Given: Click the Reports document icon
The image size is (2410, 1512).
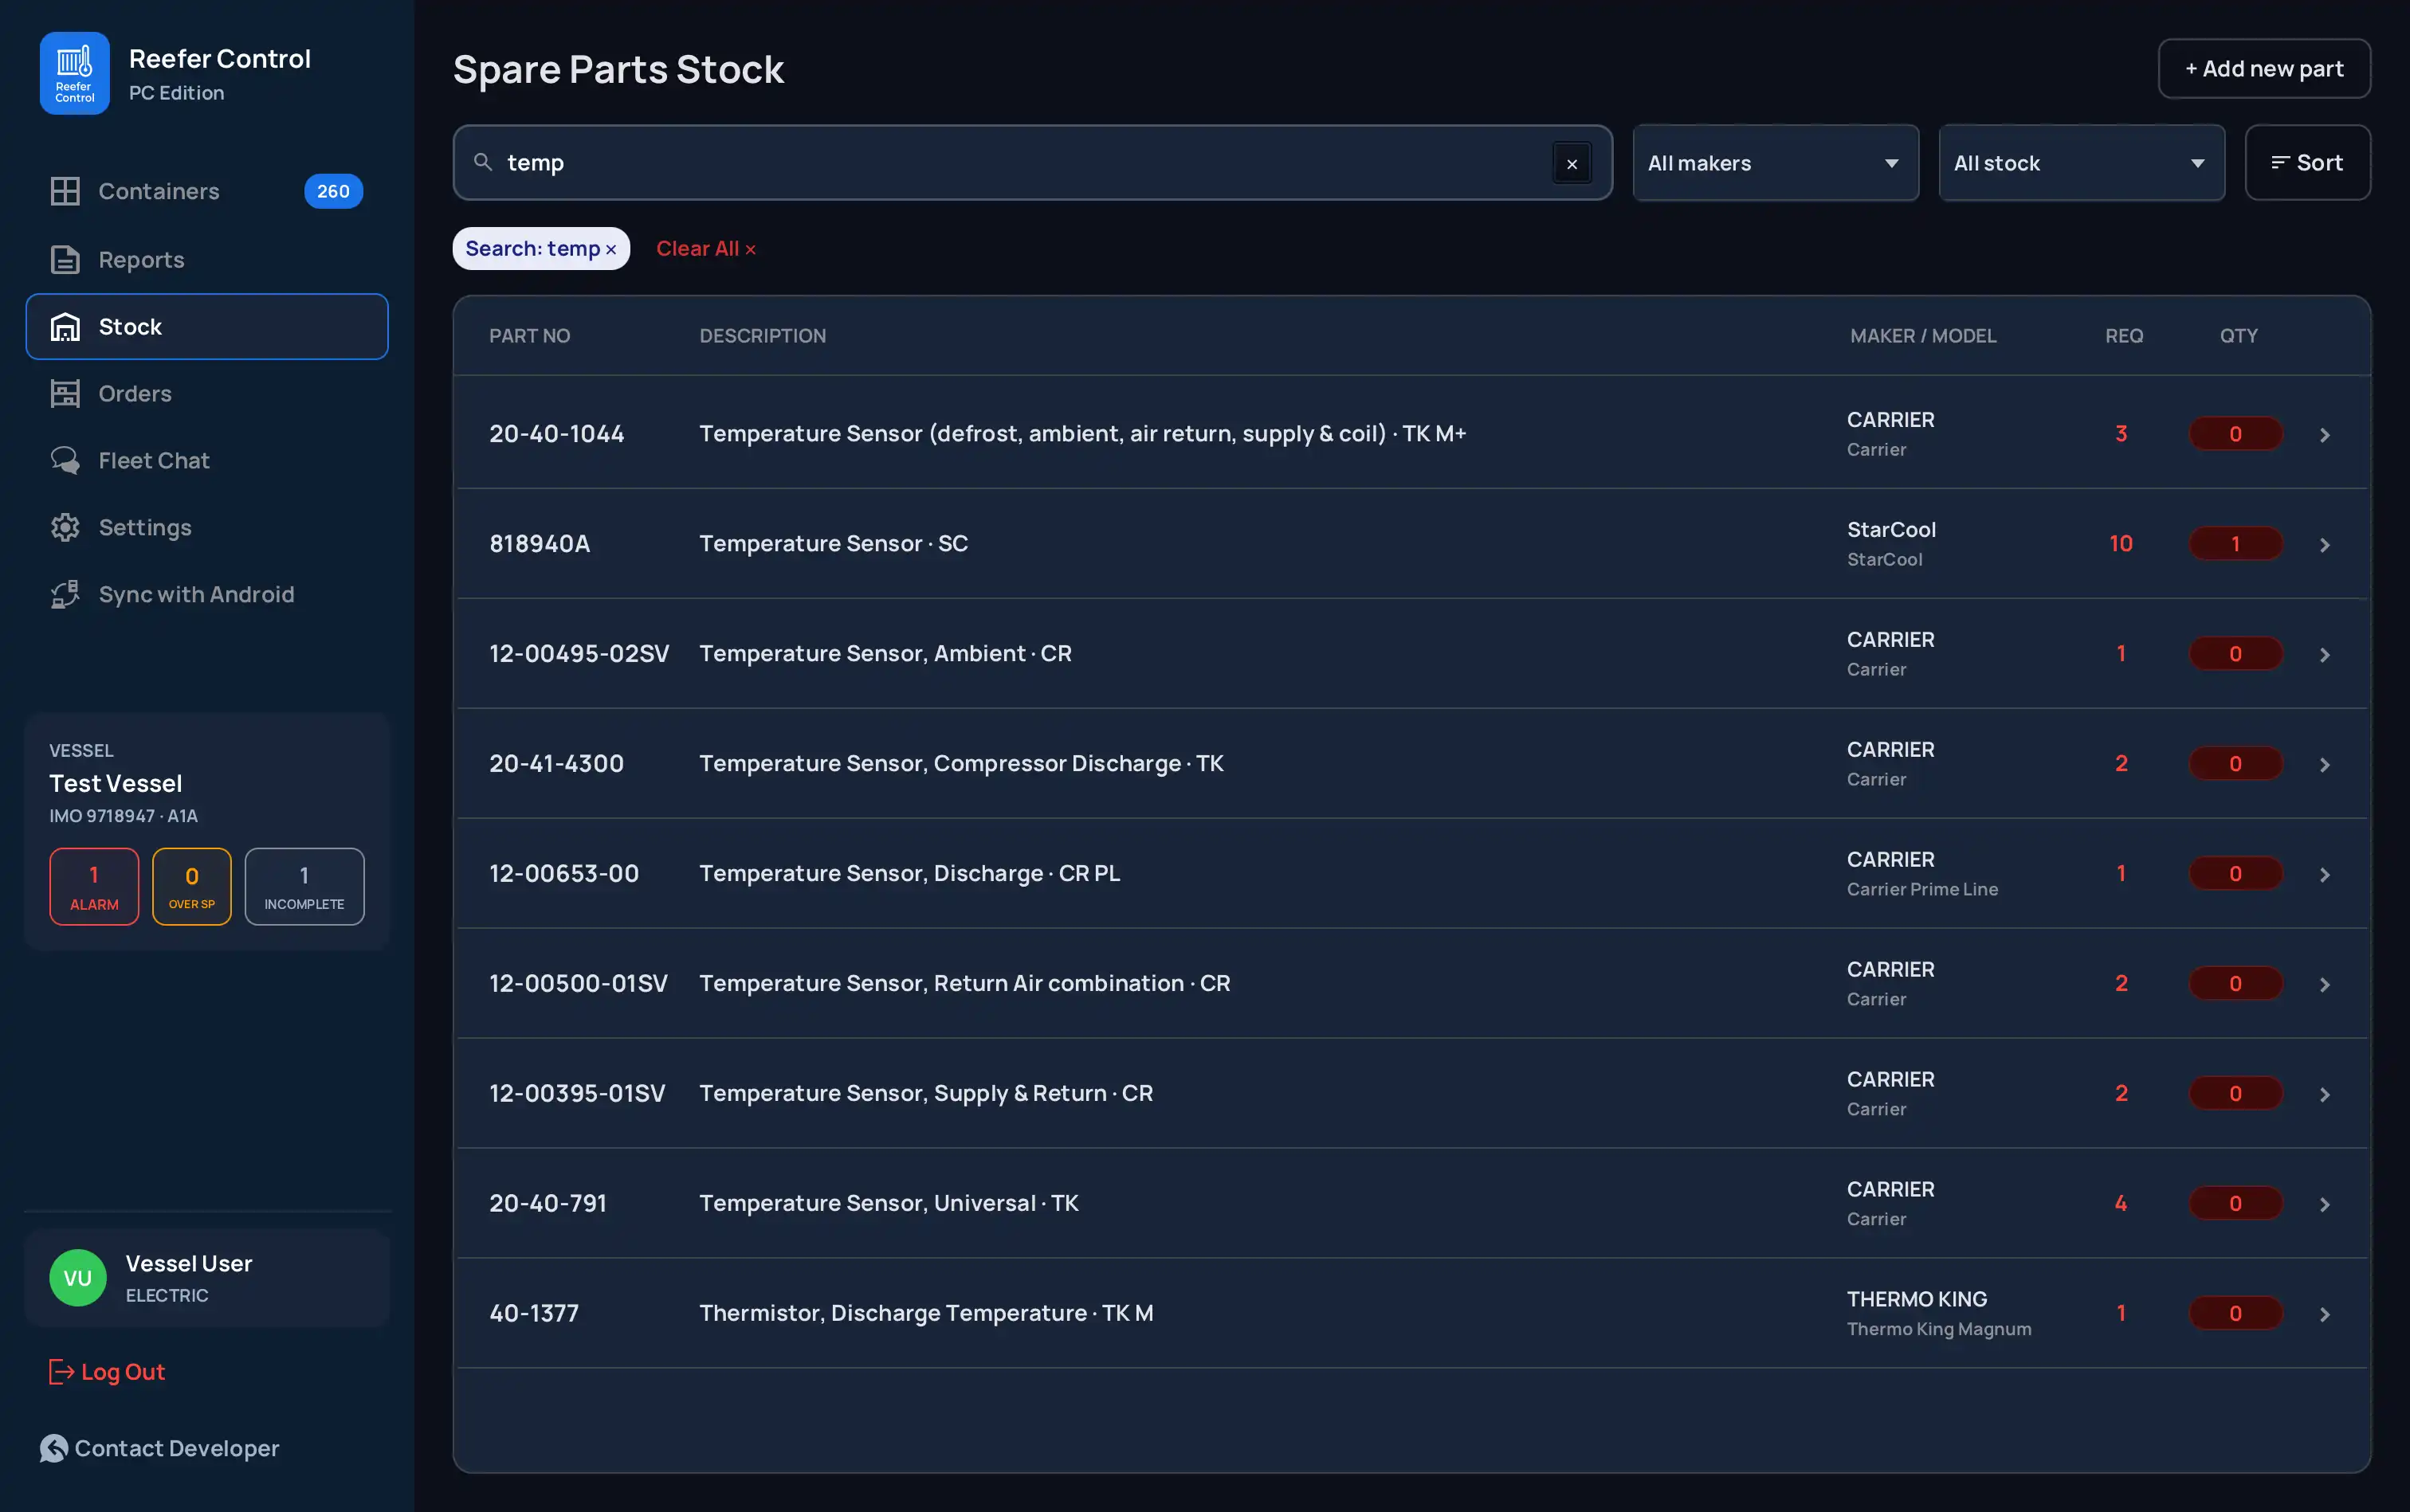Looking at the screenshot, I should pyautogui.click(x=65, y=260).
